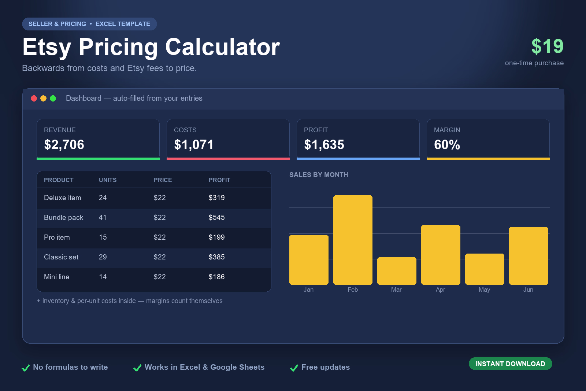Click the Profit column header in table
The width and height of the screenshot is (586, 391).
point(219,180)
